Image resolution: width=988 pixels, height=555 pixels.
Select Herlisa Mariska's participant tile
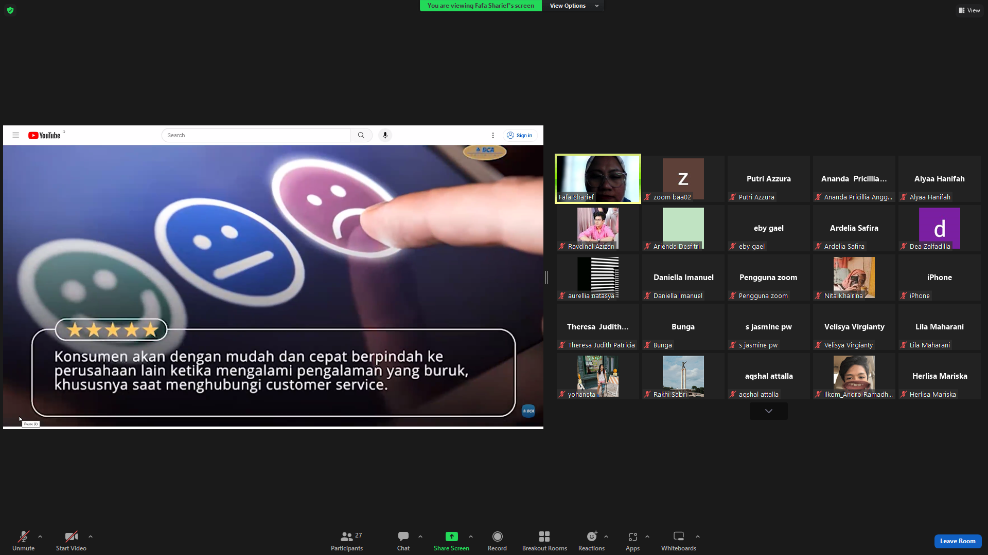940,376
